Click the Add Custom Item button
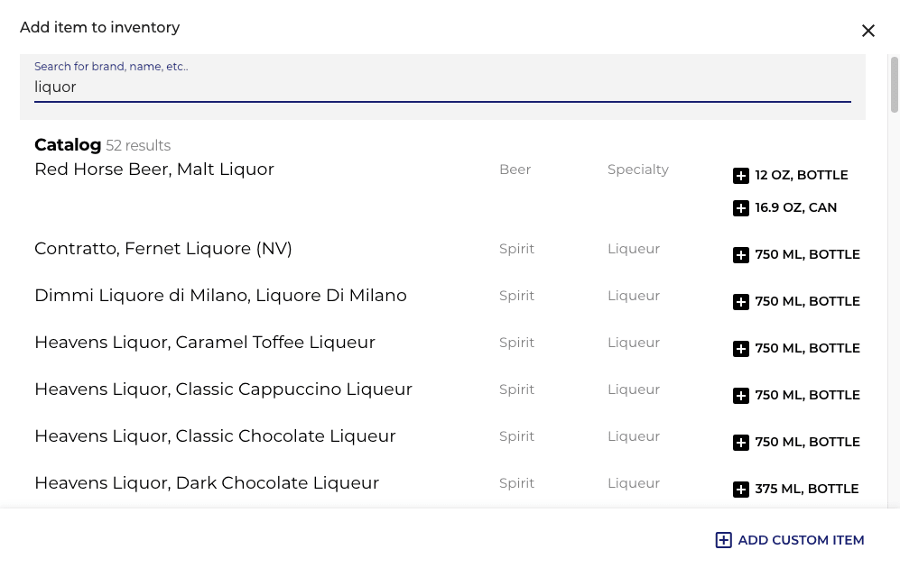Screen dimensions: 900x568 click(x=790, y=540)
